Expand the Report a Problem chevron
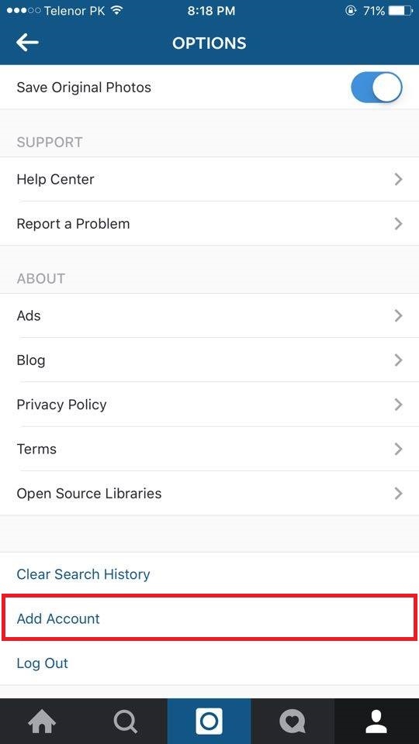 399,223
